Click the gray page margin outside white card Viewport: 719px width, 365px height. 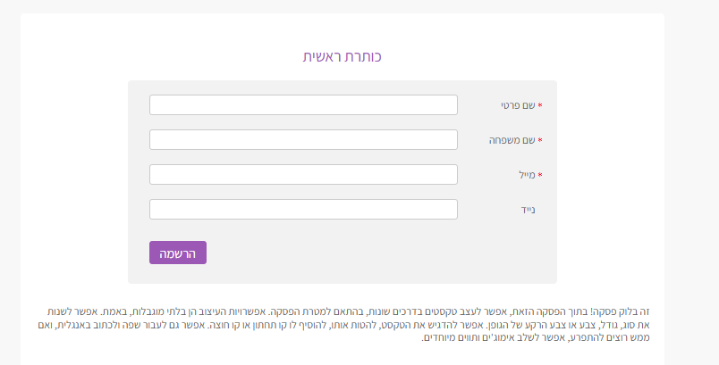[691, 183]
